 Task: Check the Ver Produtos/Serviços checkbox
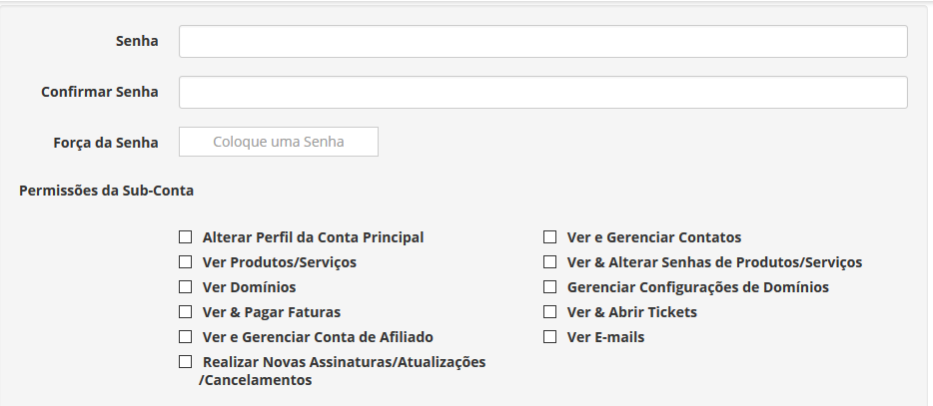(x=185, y=262)
